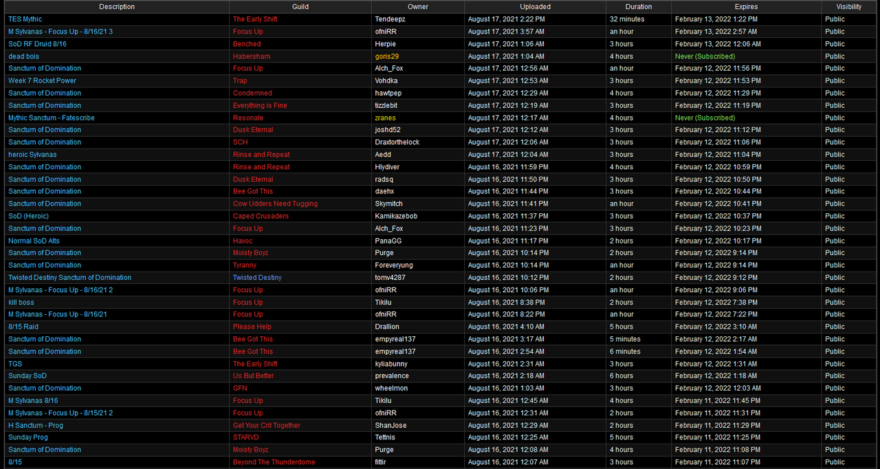Open M Sylvanas - Focus Up - 8/16/21 3 report

pyautogui.click(x=60, y=32)
